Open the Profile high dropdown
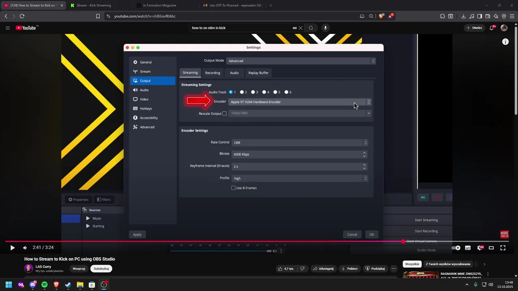This screenshot has height=291, width=518. (x=300, y=178)
